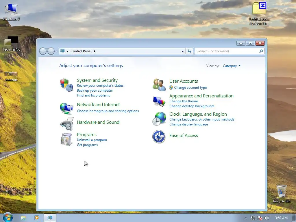Go back with the Back arrow button
The height and width of the screenshot is (222, 296).
coord(43,51)
